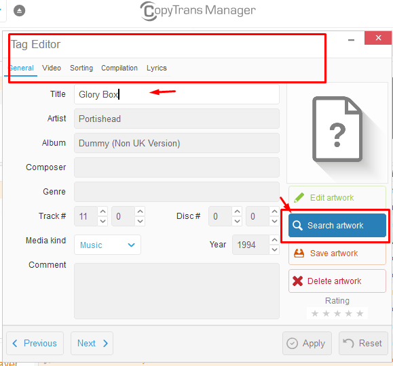
Task: Decrease the Track number 11 value
Action: point(102,221)
